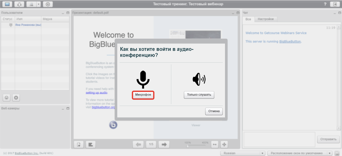The height and width of the screenshot is (156, 342).
Task: Open BigBlueButton Inc. footer link
Action: (27, 153)
